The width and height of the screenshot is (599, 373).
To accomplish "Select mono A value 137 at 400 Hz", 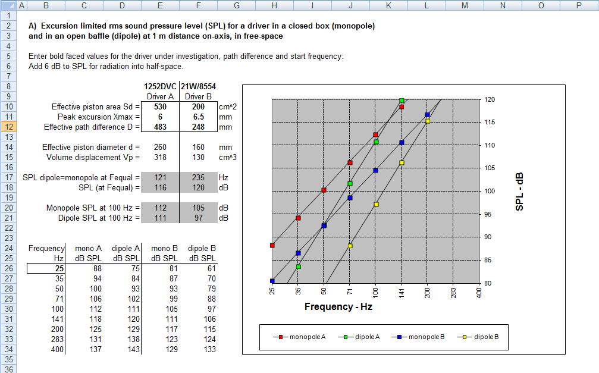I will point(84,349).
